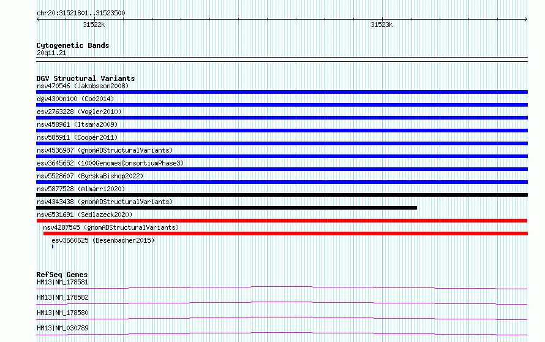The width and height of the screenshot is (545, 342).
Task: Select the 20q11.21 band label
Action: tap(51, 53)
